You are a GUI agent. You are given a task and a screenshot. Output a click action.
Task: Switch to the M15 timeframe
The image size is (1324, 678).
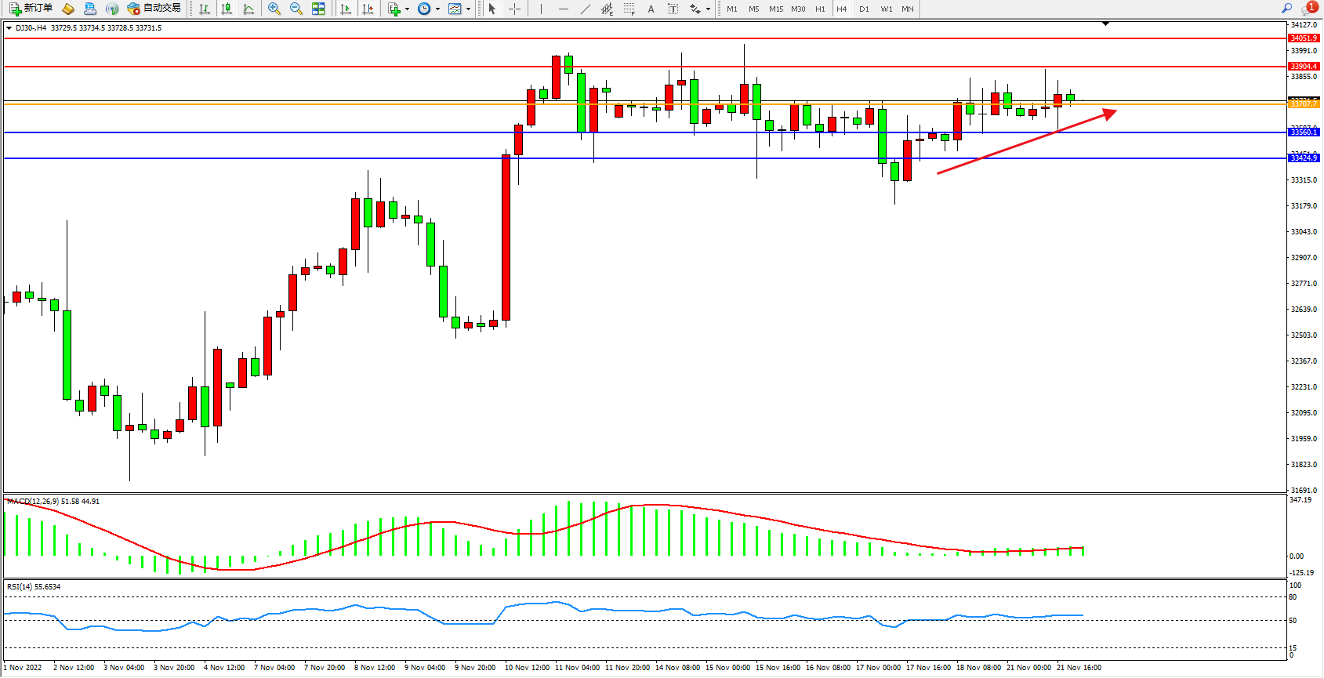(x=775, y=9)
